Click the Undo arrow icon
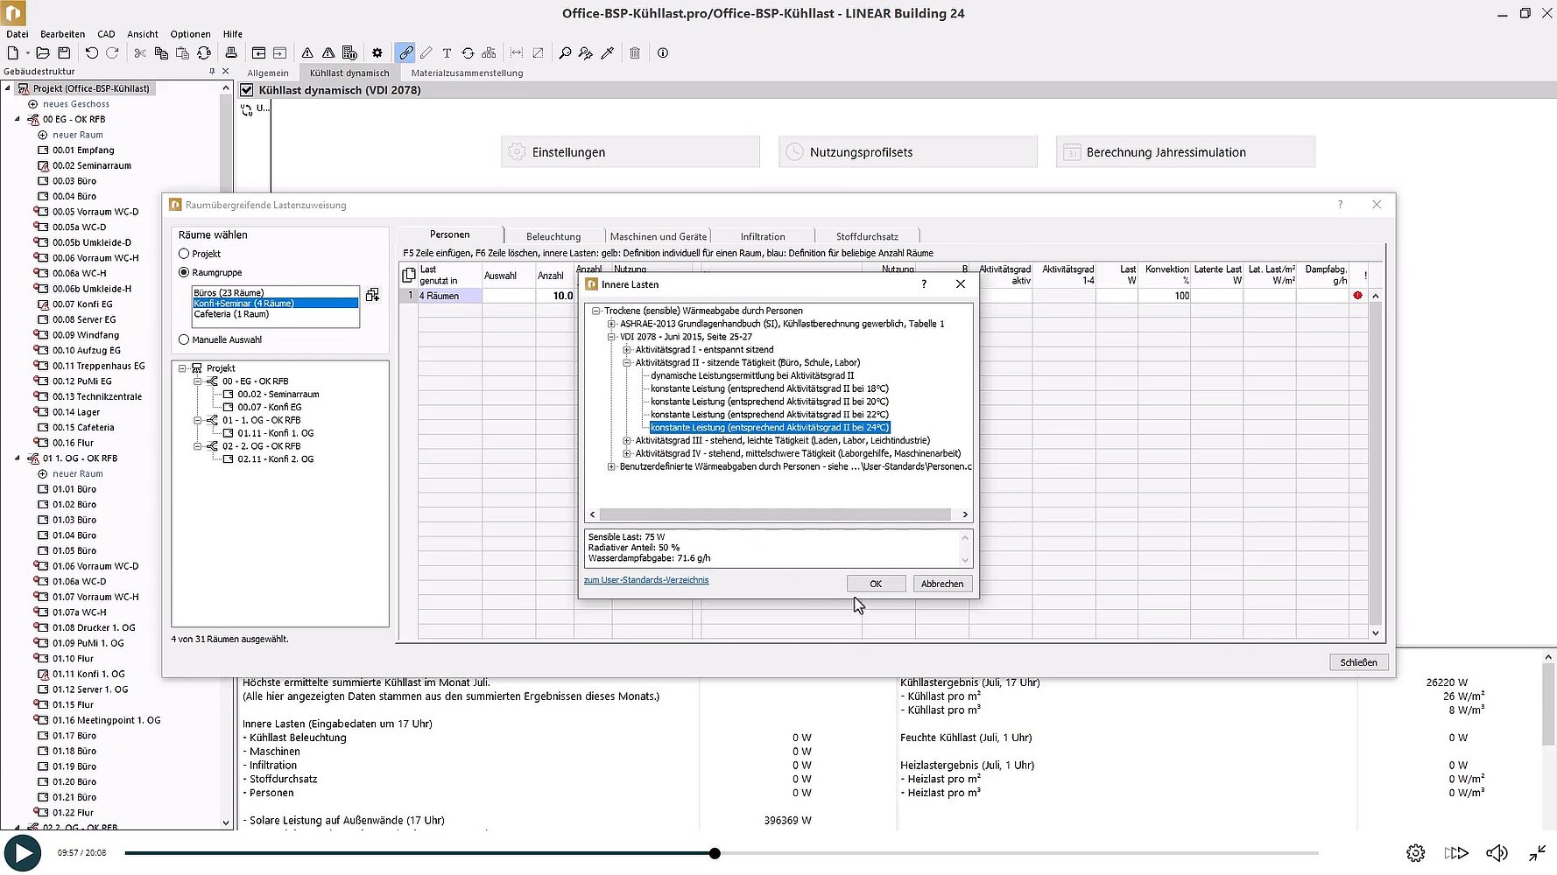Viewport: 1557px width, 875px height. tap(92, 53)
